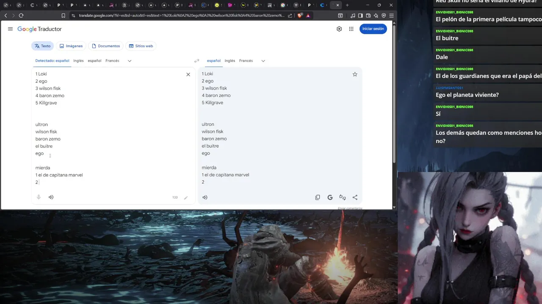Image resolution: width=542 pixels, height=304 pixels.
Task: Click 'ultron' in source text
Action: click(41, 125)
